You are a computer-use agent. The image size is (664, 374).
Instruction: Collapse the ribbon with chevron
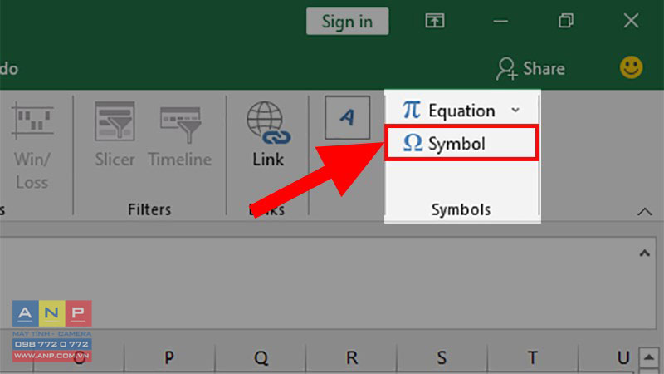645,211
